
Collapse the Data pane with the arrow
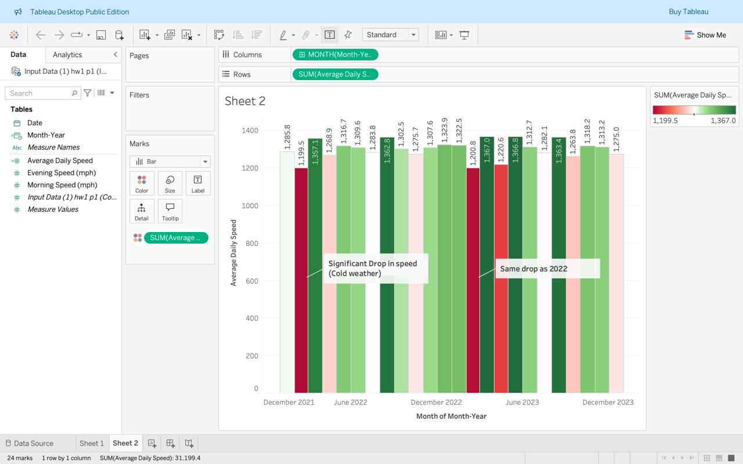pyautogui.click(x=115, y=55)
